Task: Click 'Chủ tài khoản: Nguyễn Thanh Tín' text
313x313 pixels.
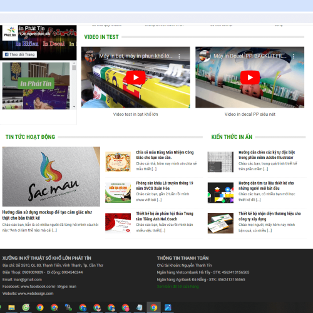Action: (184, 265)
